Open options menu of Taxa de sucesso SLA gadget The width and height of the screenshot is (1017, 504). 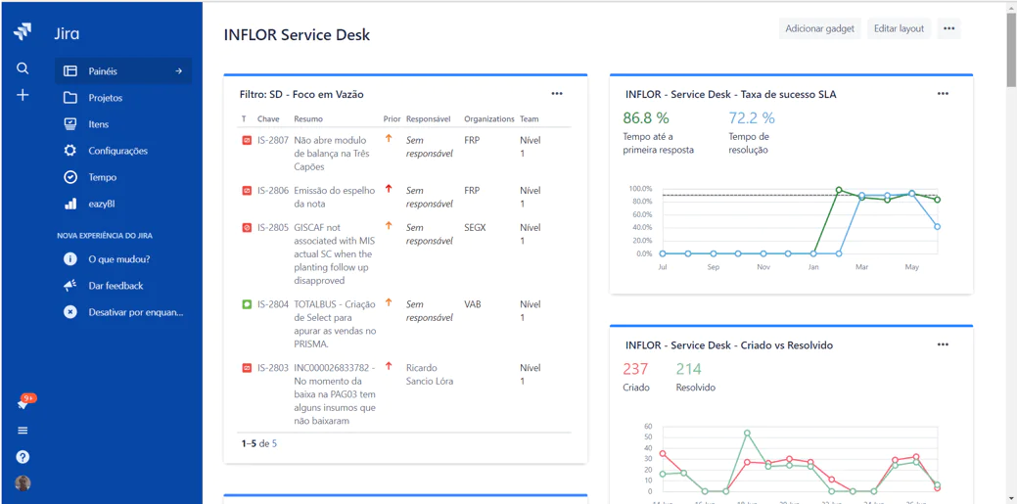click(943, 94)
